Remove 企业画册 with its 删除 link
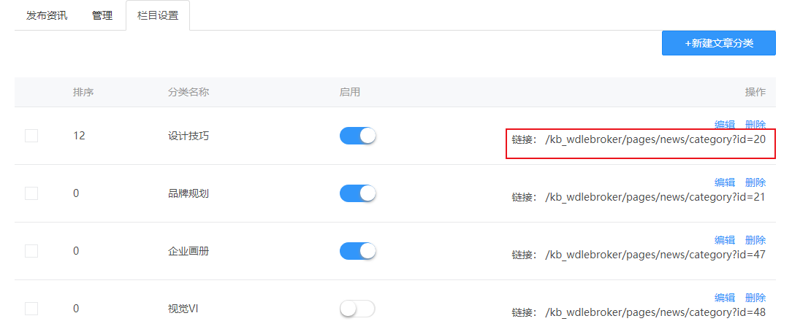 click(755, 239)
